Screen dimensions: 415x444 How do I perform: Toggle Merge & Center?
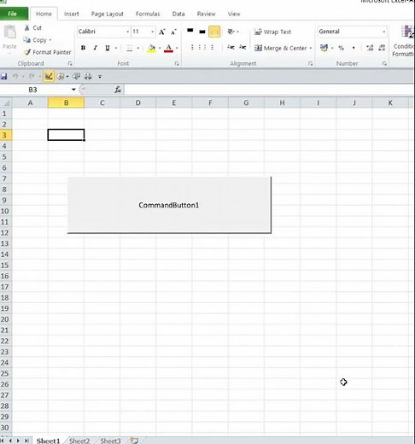tap(281, 48)
